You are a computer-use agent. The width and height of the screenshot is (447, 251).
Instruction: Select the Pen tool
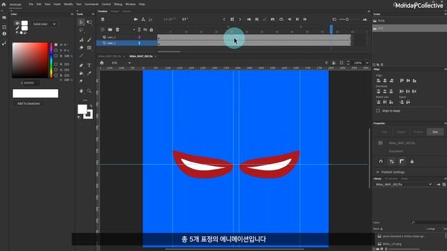point(81,66)
